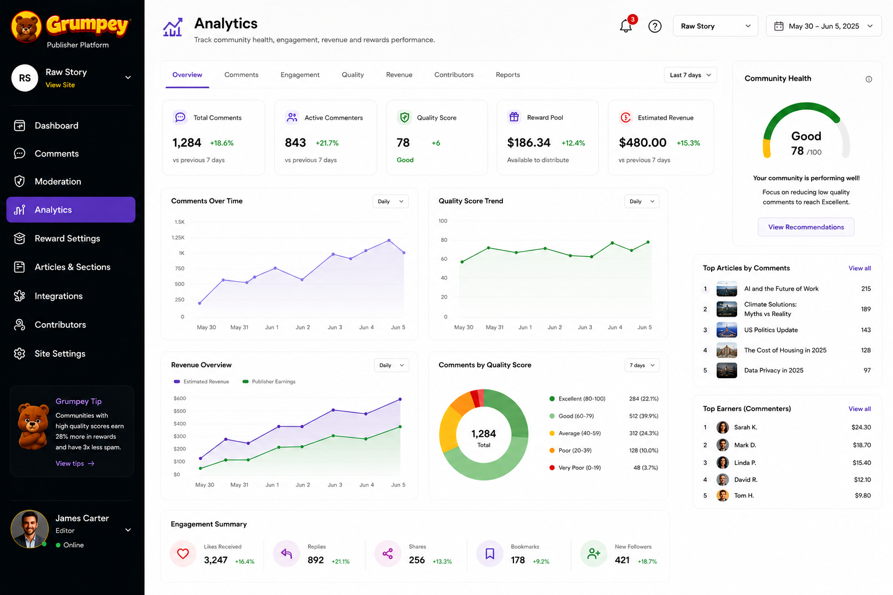
Task: Click the Analytics page header chart icon
Action: (173, 27)
